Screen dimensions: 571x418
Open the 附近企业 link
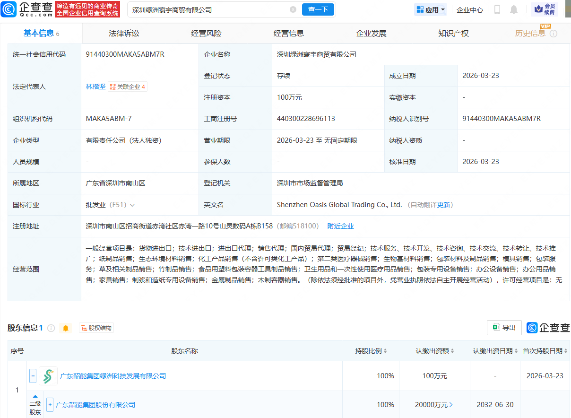(x=340, y=226)
